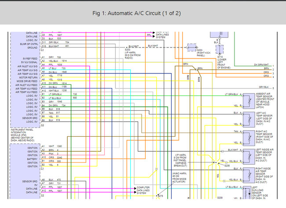Screen dimensions: 286x208
Task: Click the Ambient Air Temp Sensor resistor symbol
Action: click(249, 101)
